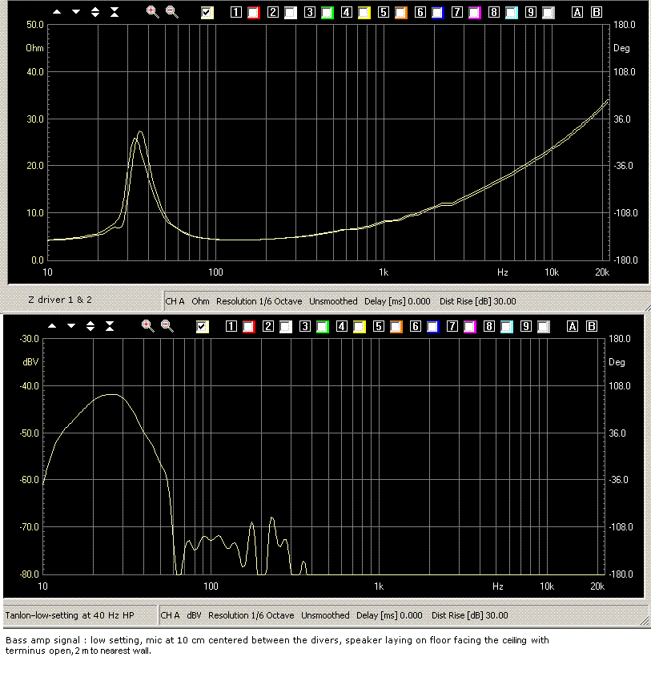This screenshot has width=651, height=685.
Task: Toggle the yellow active-curve checkbox in bottom graph
Action: [x=202, y=326]
